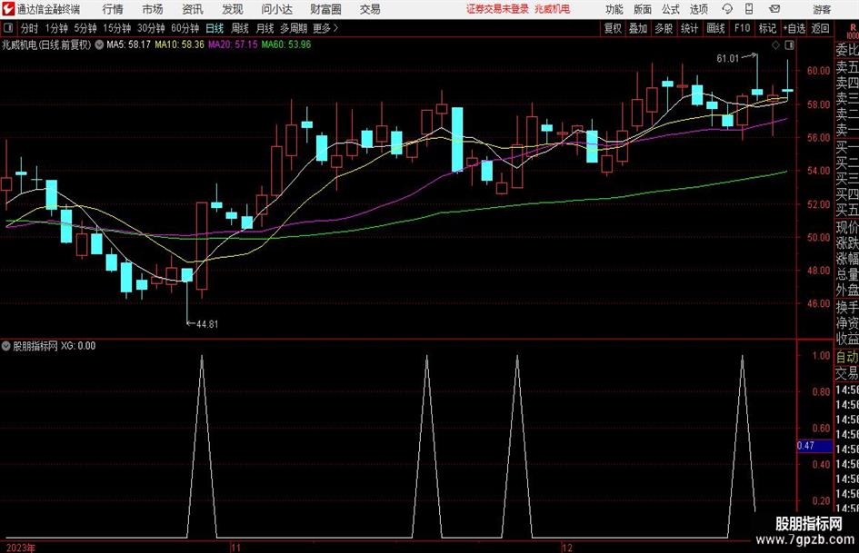Toggle the right info panel icon
The image size is (859, 553).
point(789,44)
